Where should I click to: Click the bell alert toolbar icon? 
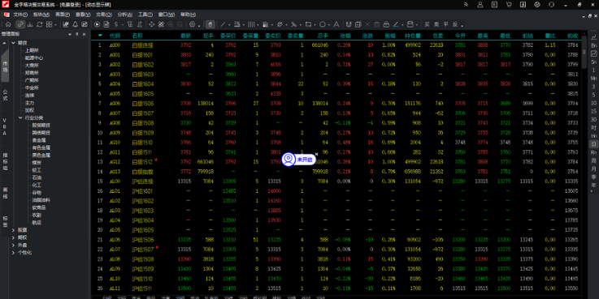76,24
